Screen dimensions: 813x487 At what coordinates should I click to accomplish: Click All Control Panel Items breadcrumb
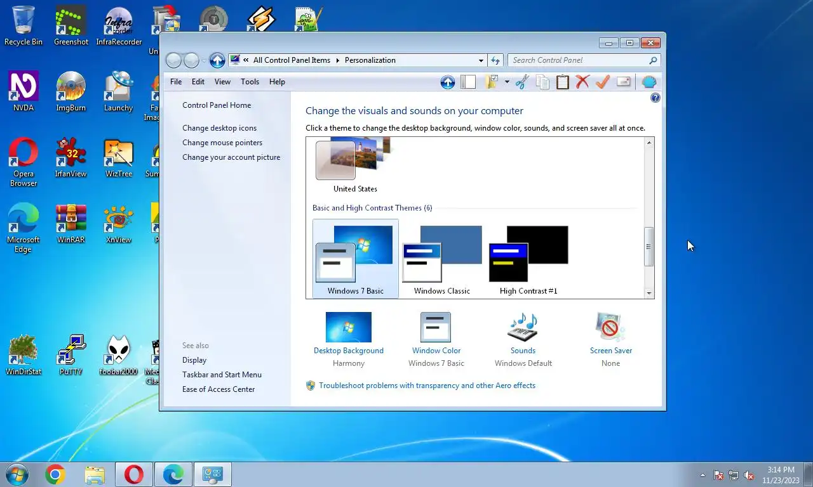292,60
